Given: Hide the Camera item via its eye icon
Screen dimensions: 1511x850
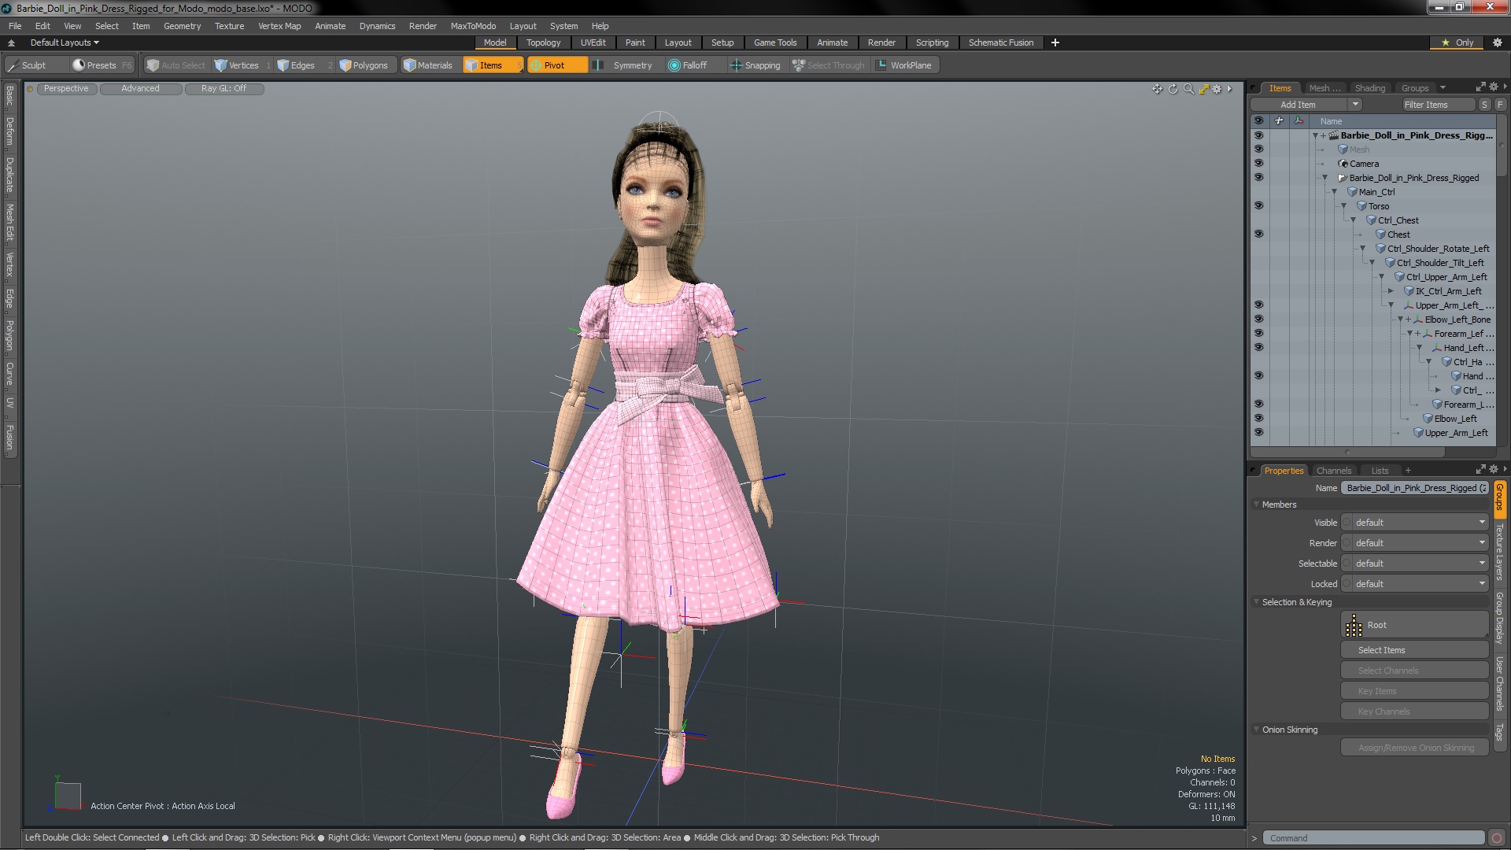Looking at the screenshot, I should pos(1258,164).
